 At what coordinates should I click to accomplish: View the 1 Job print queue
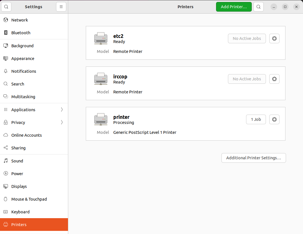(x=256, y=119)
